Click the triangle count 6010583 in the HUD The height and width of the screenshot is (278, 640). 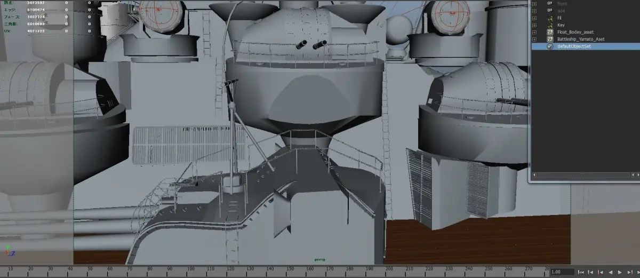tap(36, 23)
